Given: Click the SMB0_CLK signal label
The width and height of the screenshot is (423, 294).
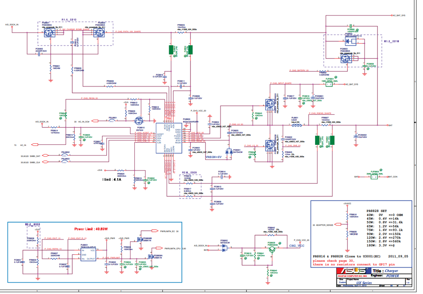Looking at the screenshot, I should click(x=35, y=162).
